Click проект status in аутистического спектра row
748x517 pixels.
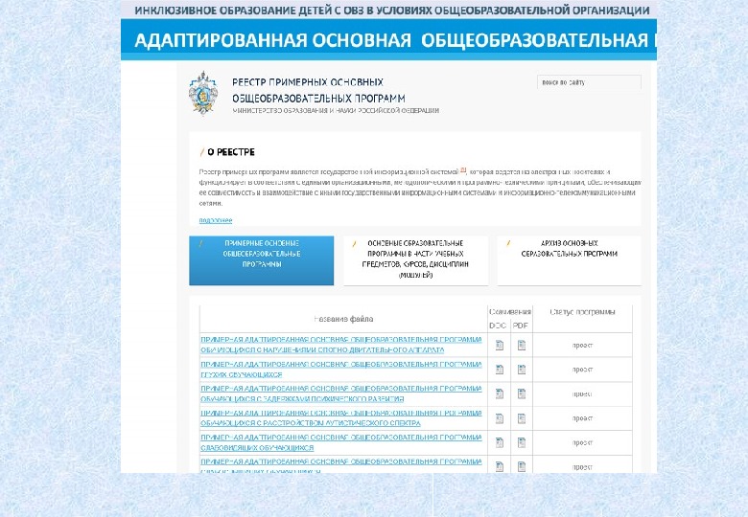582,418
